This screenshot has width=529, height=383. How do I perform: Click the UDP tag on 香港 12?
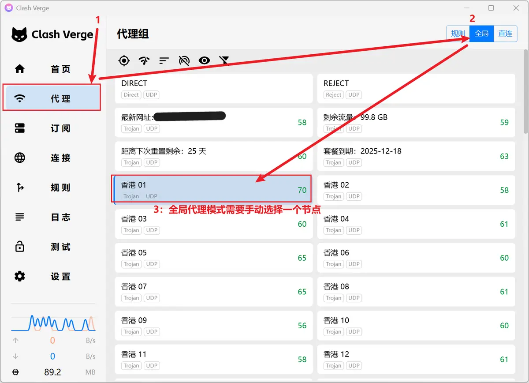354,365
